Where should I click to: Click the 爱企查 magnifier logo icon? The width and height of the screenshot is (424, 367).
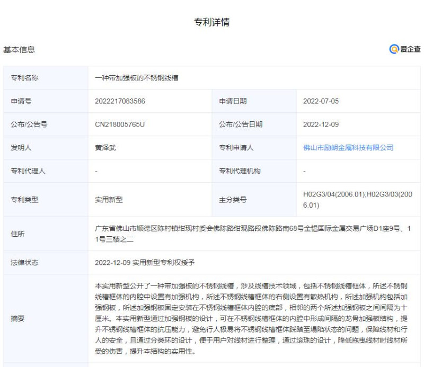click(x=394, y=49)
